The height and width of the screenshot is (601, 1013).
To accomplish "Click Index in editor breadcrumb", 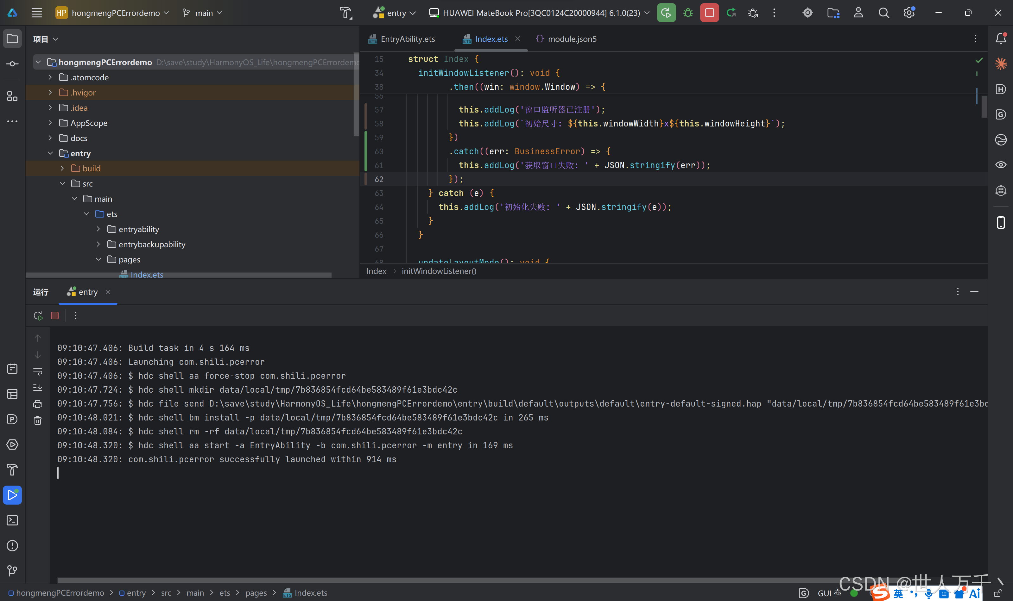I will 376,271.
